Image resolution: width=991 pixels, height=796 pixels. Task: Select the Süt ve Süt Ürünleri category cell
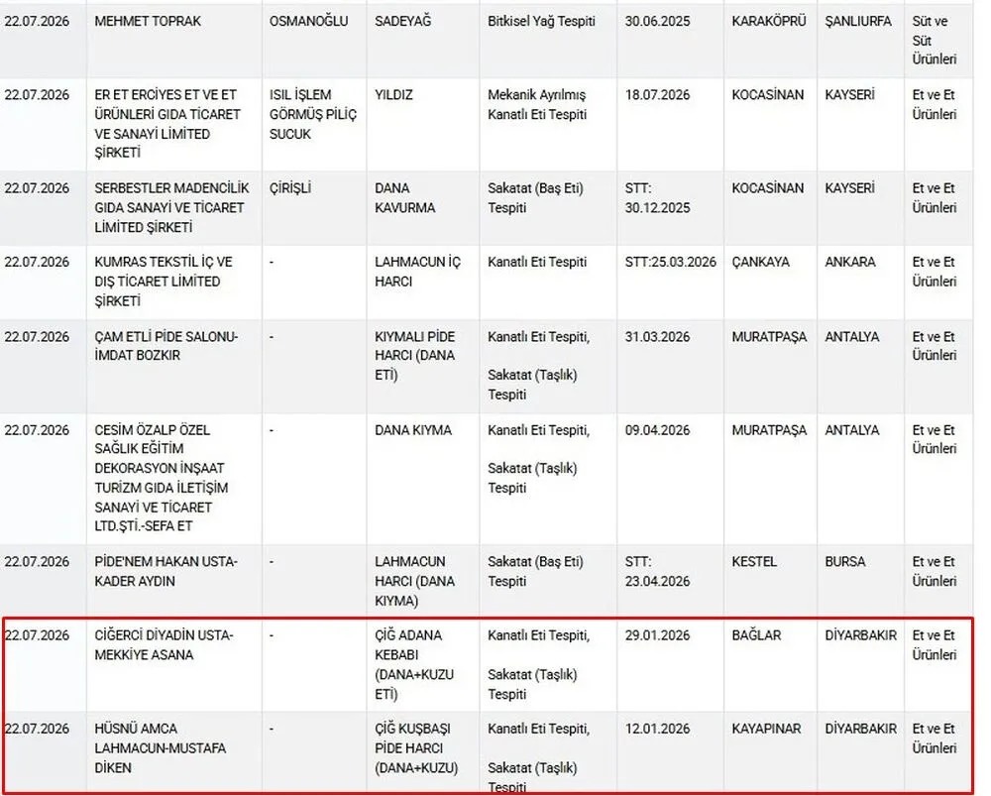[934, 41]
